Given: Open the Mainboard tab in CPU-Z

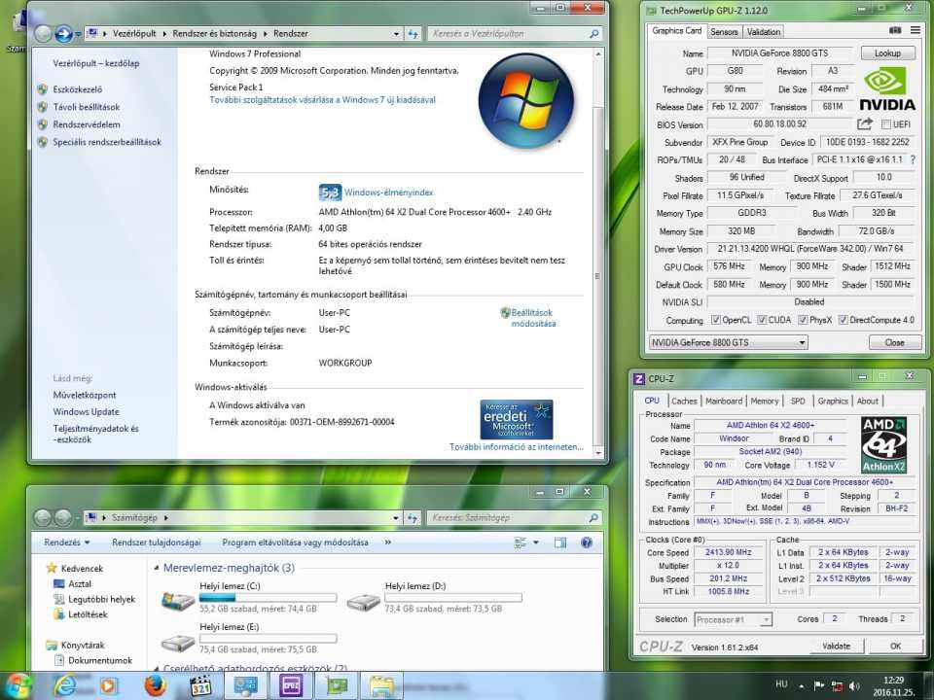Looking at the screenshot, I should point(723,401).
